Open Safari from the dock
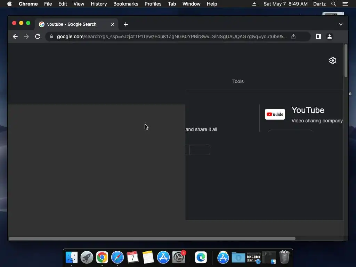The image size is (356, 267). point(118,258)
